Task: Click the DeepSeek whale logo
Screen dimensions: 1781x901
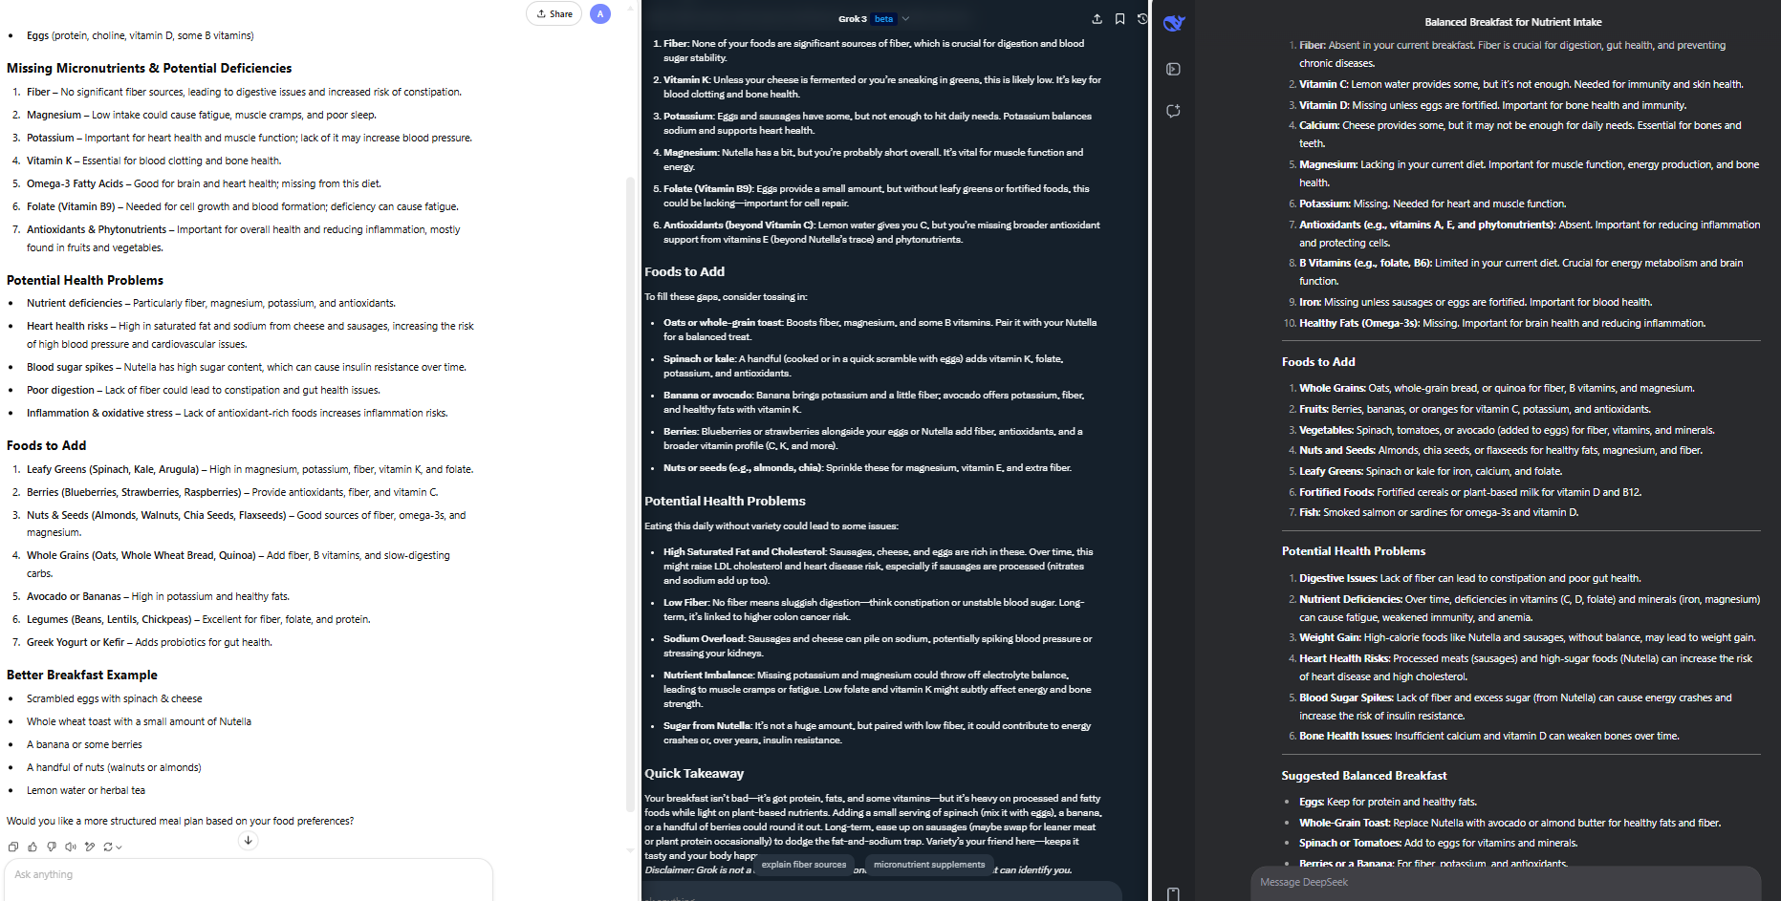Action: 1174,23
